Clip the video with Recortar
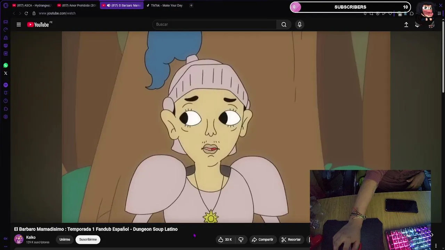Viewport: 445px width, 250px height. click(291, 240)
